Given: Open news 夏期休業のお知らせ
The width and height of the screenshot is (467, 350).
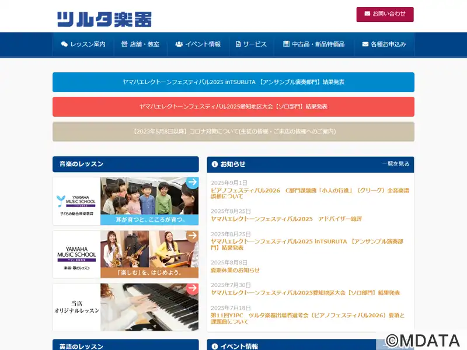Looking at the screenshot, I should point(235,270).
